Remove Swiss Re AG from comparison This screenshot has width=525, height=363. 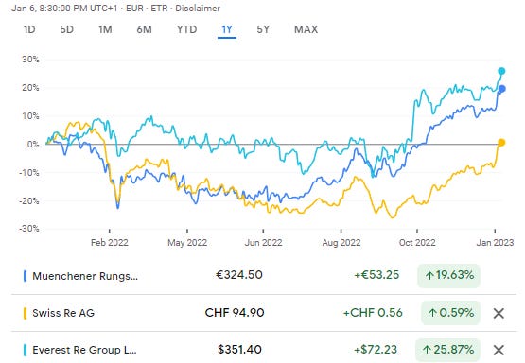(499, 313)
